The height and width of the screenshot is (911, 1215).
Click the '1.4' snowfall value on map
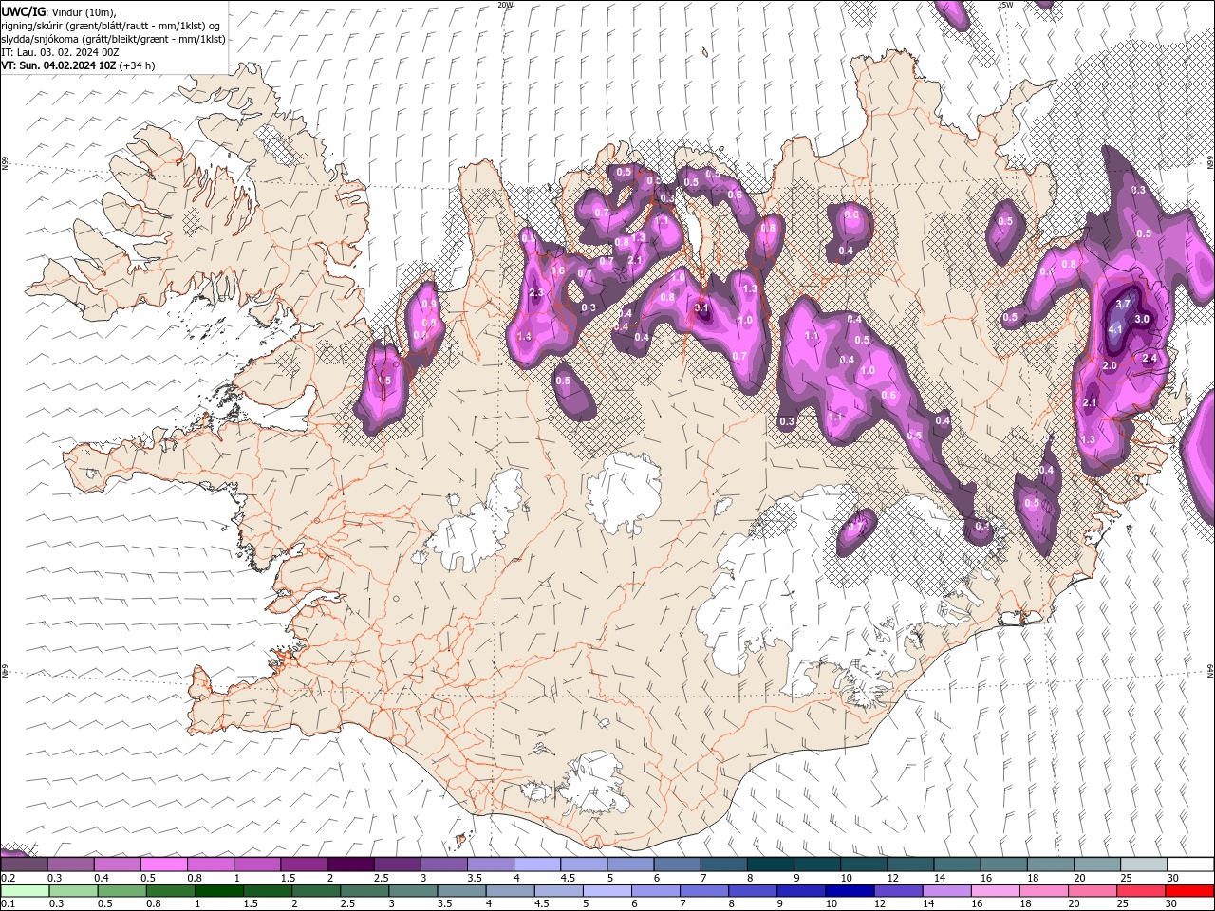click(525, 337)
